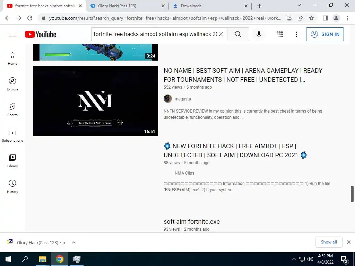Open the NNM 16:51 video thumbnail
The image size is (355, 266).
(96, 101)
